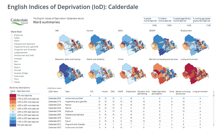The image size is (221, 134).
Task: Click decile 10 dark blue swatch
Action: coord(13,125)
